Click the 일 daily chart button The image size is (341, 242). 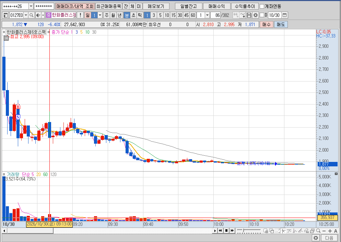click(87, 15)
